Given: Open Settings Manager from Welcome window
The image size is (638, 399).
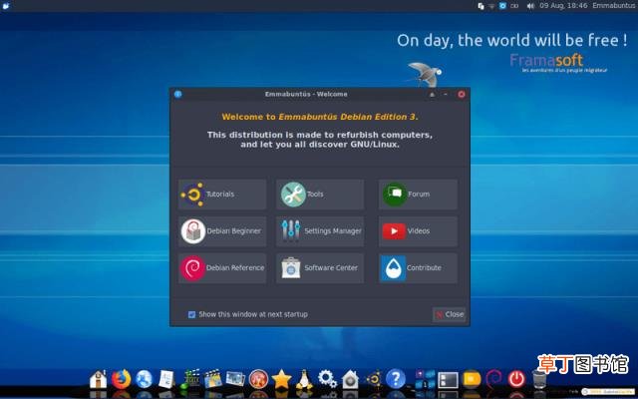Looking at the screenshot, I should tap(320, 230).
